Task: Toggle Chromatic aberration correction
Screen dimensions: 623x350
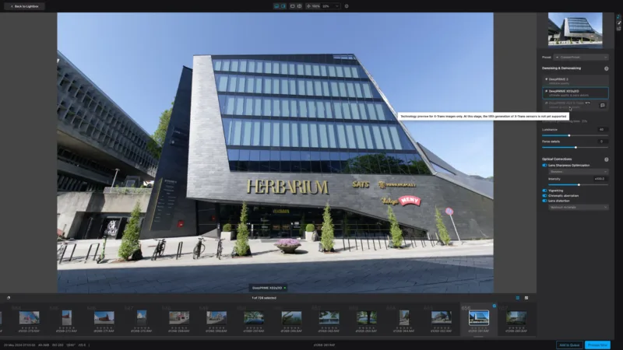Action: (x=544, y=196)
